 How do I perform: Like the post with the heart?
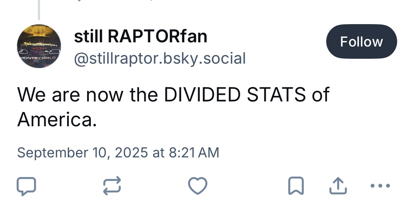click(198, 186)
